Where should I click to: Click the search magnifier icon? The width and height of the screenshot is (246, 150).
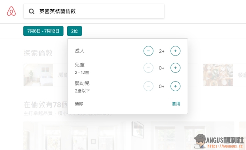click(x=31, y=11)
